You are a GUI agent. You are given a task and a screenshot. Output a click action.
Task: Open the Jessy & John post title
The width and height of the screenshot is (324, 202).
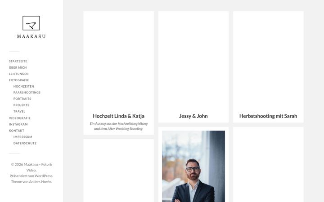(x=193, y=116)
